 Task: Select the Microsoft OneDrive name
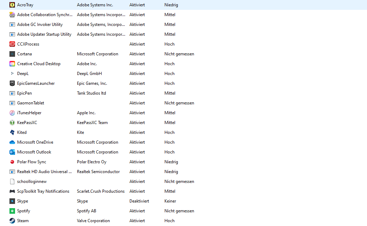click(35, 142)
